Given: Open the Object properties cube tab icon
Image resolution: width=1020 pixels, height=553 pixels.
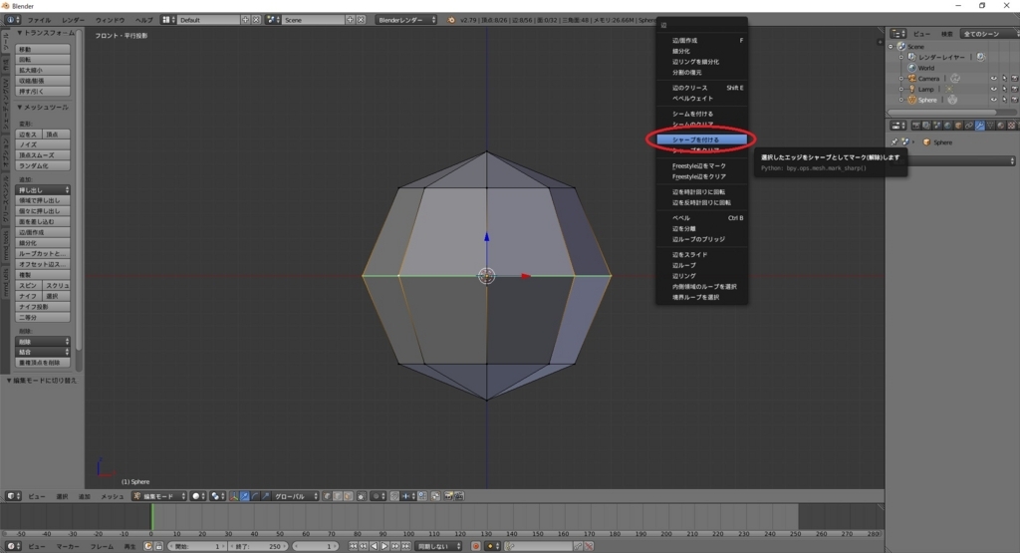Looking at the screenshot, I should (958, 126).
